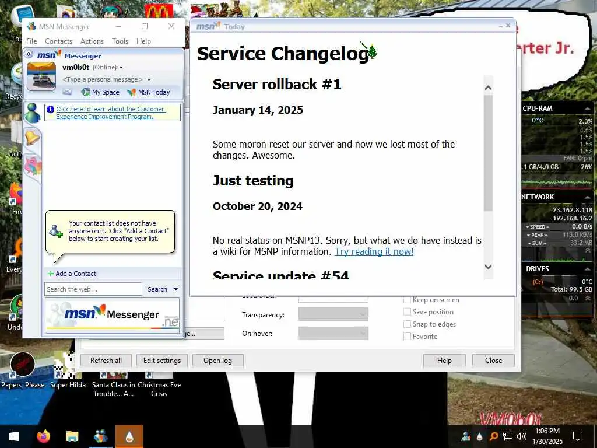Collapse Messenger header using round arrow icon
Viewport: 597px width, 448px height.
point(29,54)
